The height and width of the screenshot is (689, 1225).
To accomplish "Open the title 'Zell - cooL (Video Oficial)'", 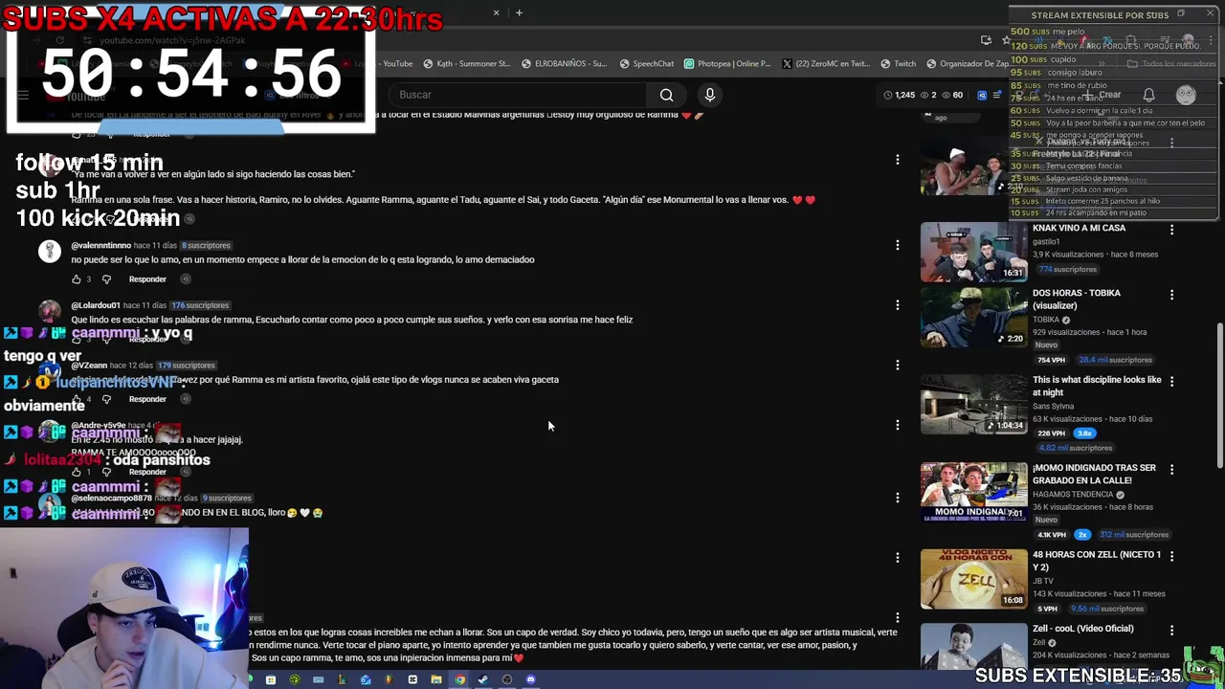I will [x=1082, y=629].
